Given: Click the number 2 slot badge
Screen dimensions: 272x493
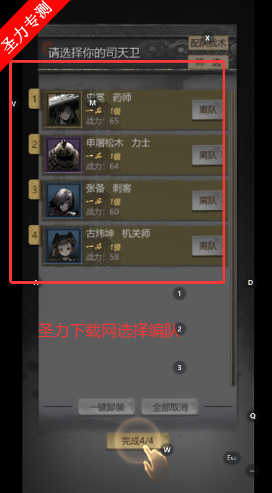Looking at the screenshot, I should pyautogui.click(x=34, y=145).
